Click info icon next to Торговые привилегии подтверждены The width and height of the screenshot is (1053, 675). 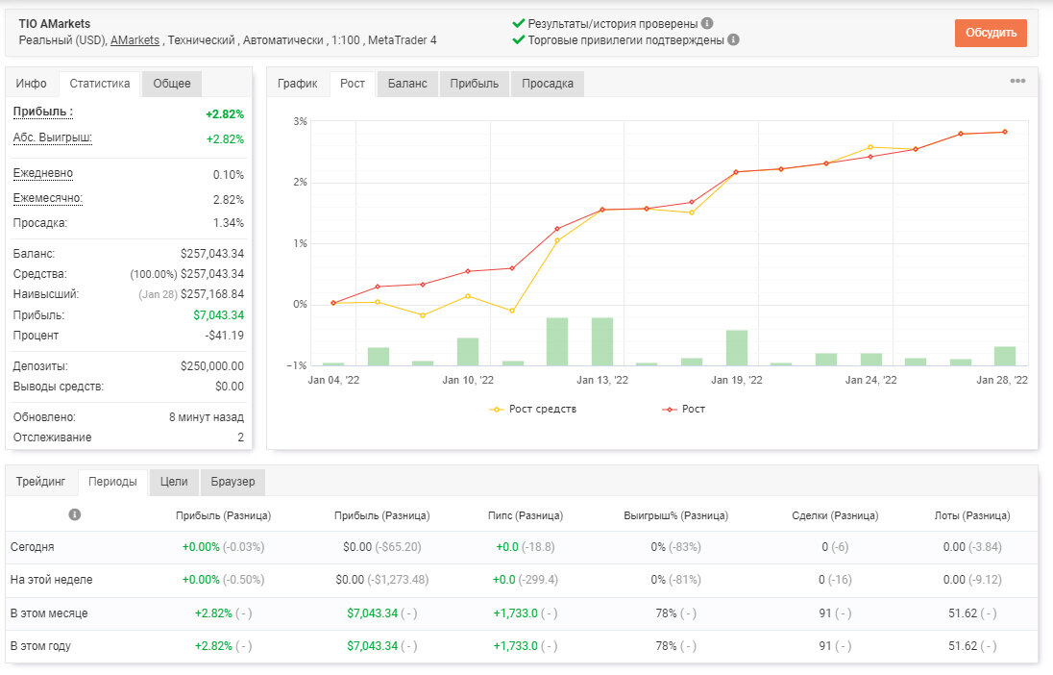pos(733,39)
